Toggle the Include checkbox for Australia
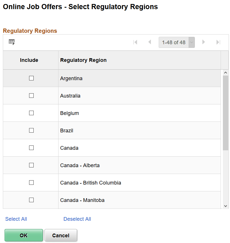230x243 pixels. [31, 96]
